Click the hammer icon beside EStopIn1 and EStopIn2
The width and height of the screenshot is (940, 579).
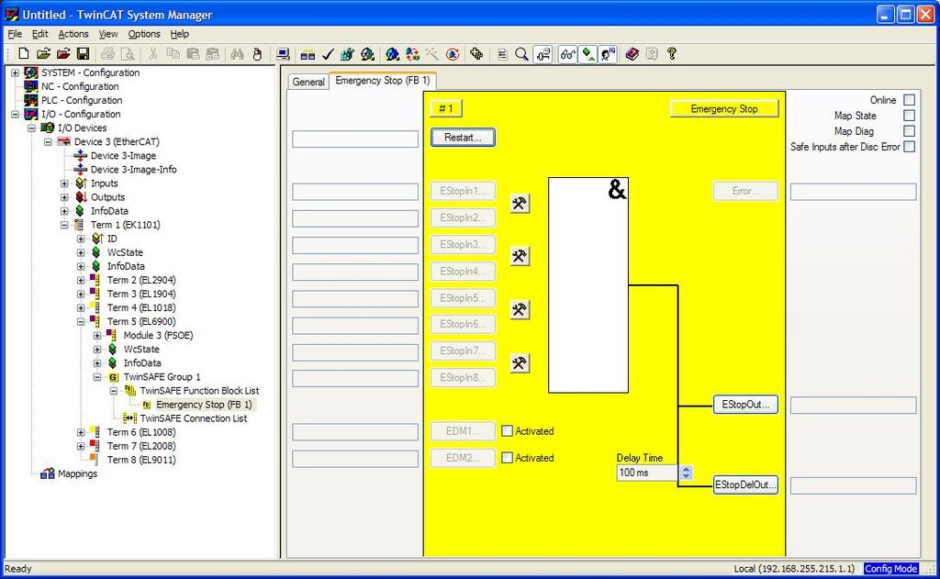tap(520, 203)
